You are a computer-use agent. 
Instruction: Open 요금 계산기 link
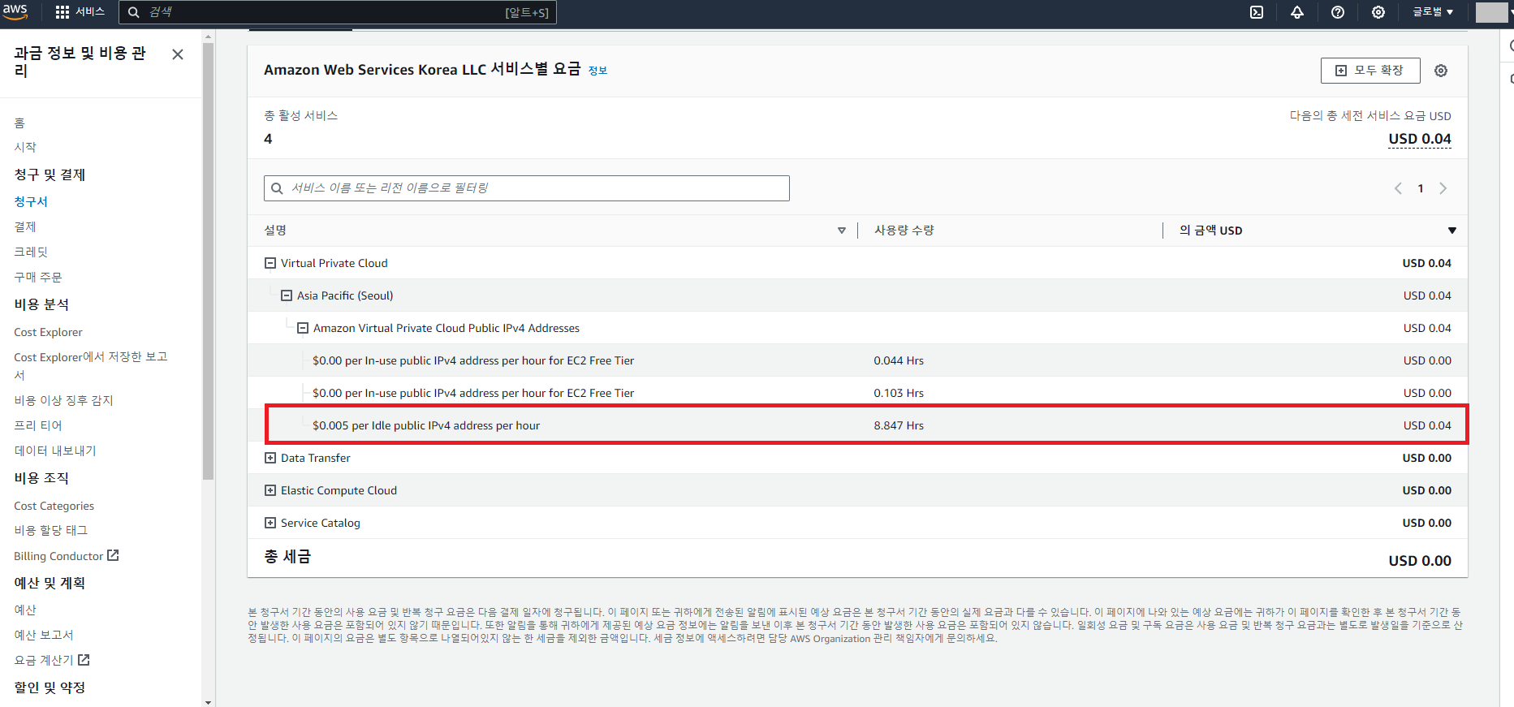point(44,660)
